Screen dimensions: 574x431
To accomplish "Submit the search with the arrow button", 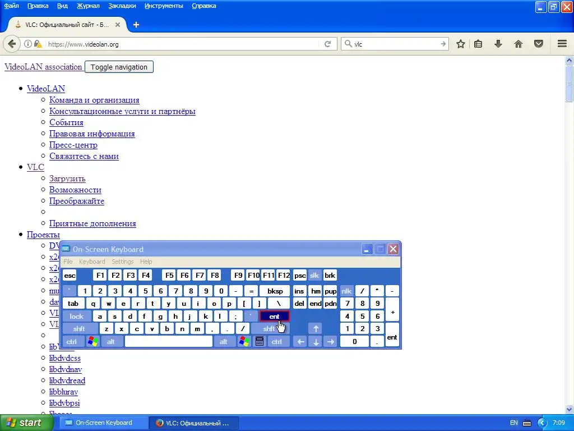I will pyautogui.click(x=443, y=44).
